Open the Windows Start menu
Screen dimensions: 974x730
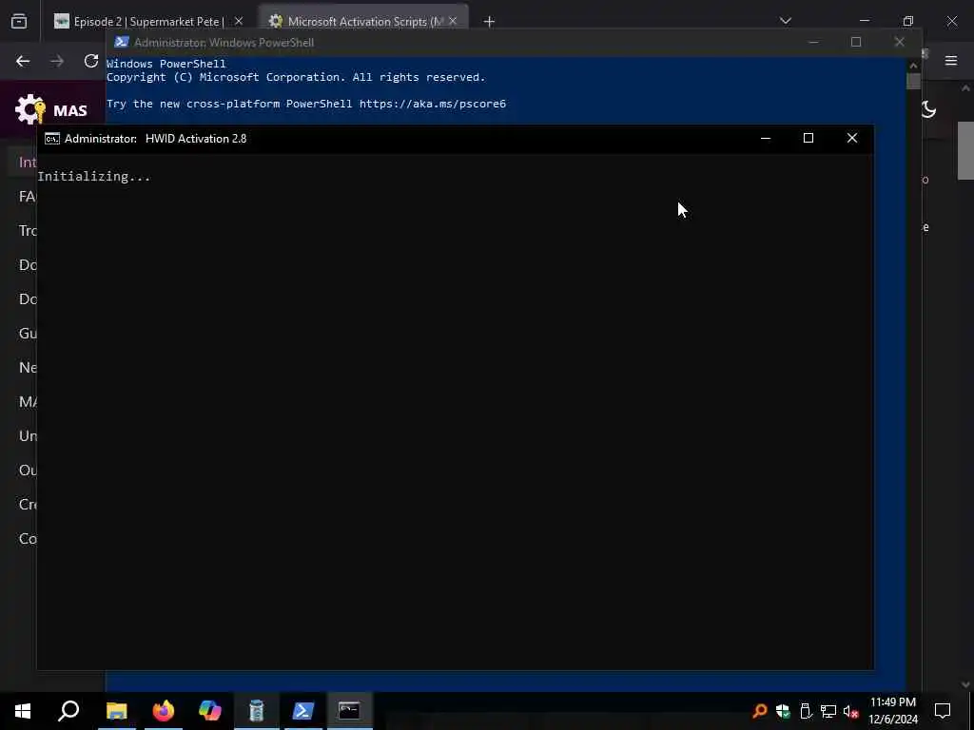[x=23, y=711]
